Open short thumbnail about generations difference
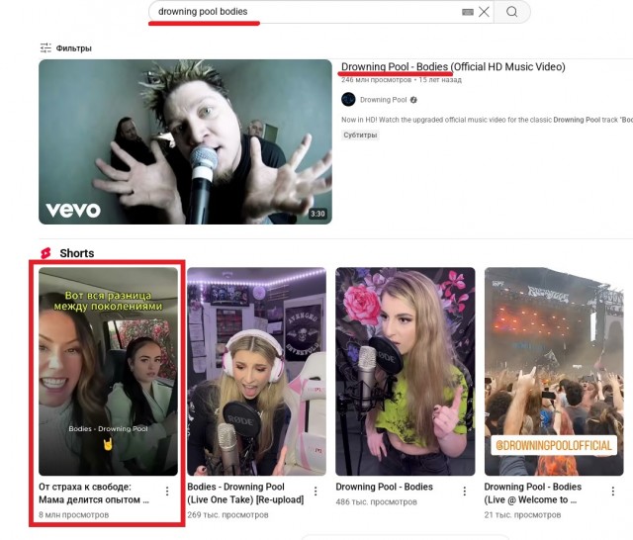 [x=108, y=371]
